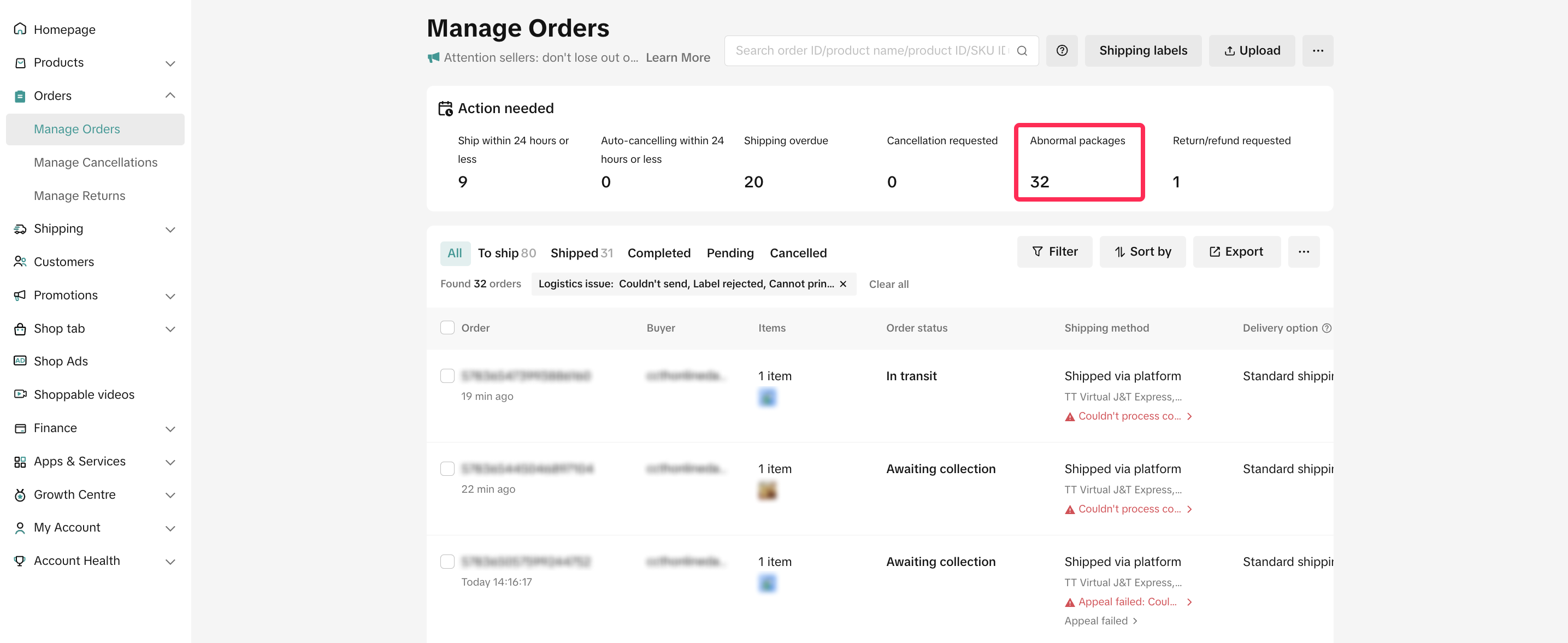Click the Shop Ads sidebar icon
Screen dimensions: 1568x643
point(20,361)
